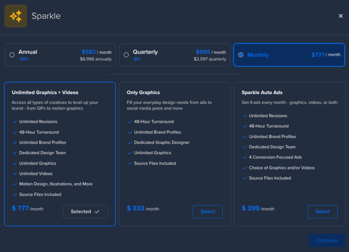Click the 'Fill your everyday design needs' description
349x252 pixels.
(169, 105)
